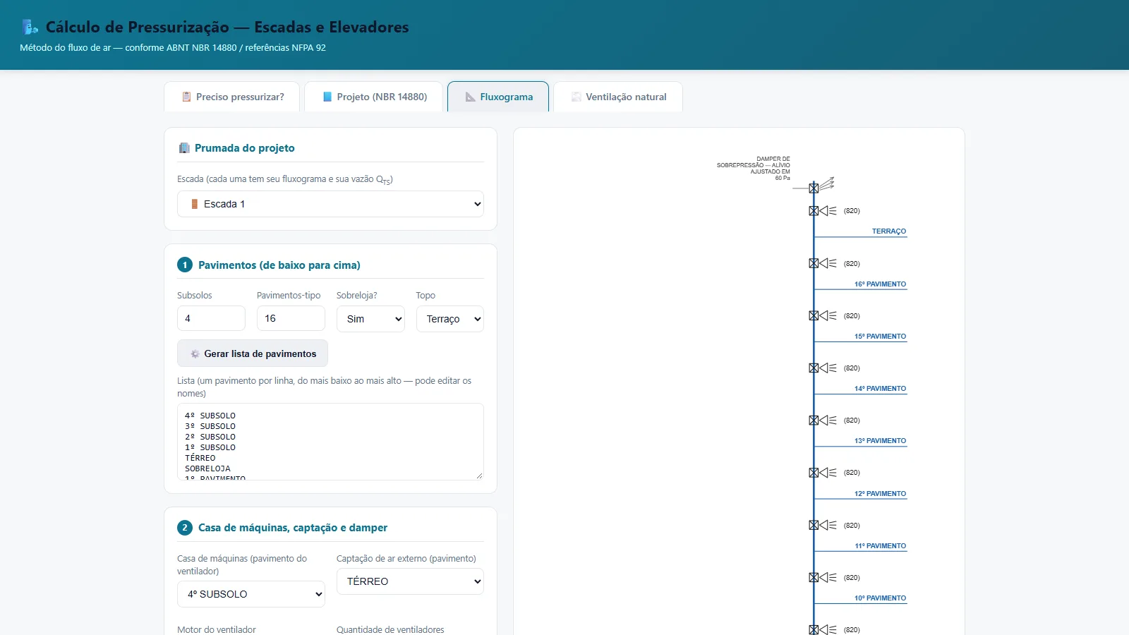Click the 14º PAVIMENTO label in the diagram

click(x=881, y=389)
